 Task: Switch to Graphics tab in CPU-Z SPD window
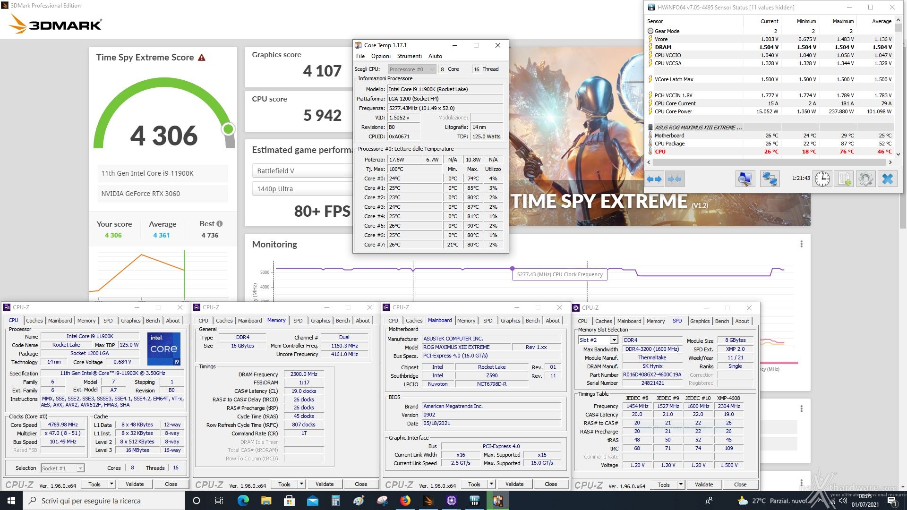[x=700, y=321]
